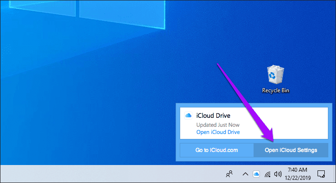This screenshot has height=183, width=336.
Task: Go to iCloud.com button
Action: coord(217,150)
